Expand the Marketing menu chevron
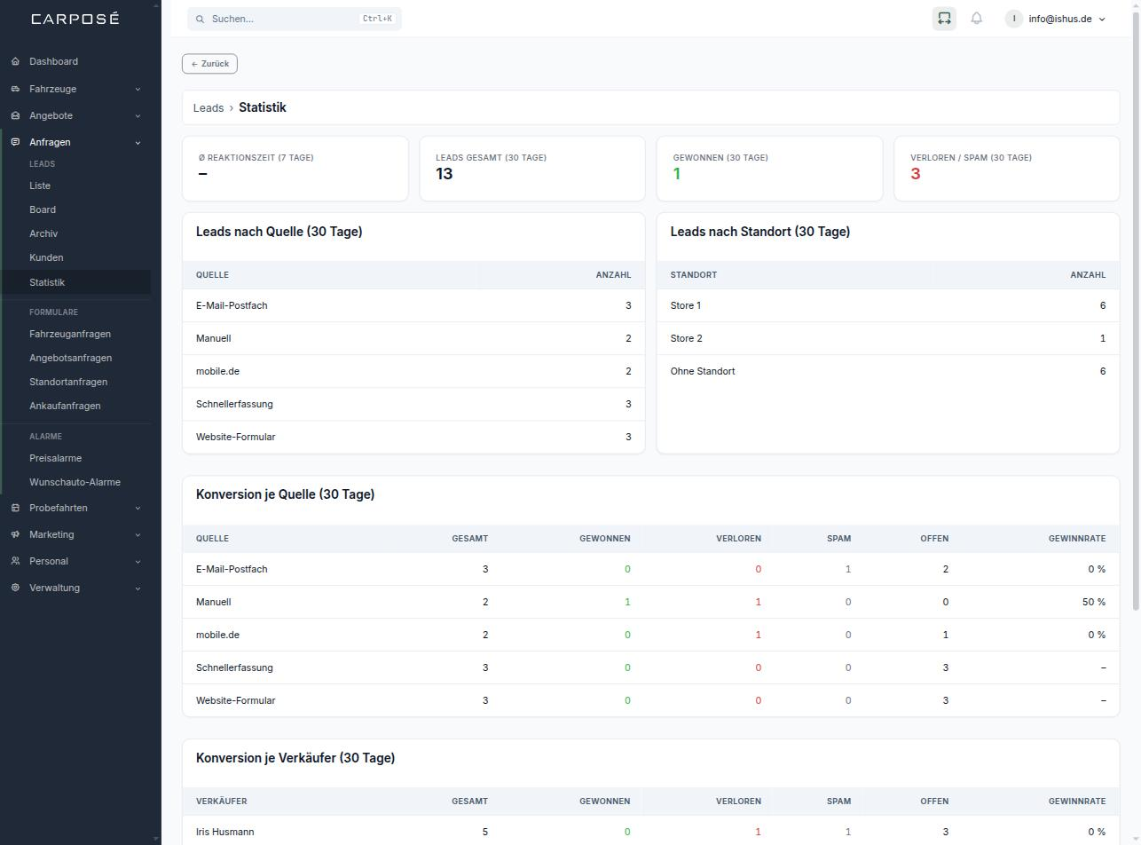This screenshot has width=1141, height=845. coord(138,534)
